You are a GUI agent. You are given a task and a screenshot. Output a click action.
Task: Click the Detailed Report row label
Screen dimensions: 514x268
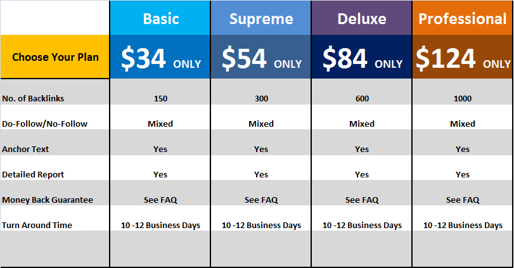(33, 175)
